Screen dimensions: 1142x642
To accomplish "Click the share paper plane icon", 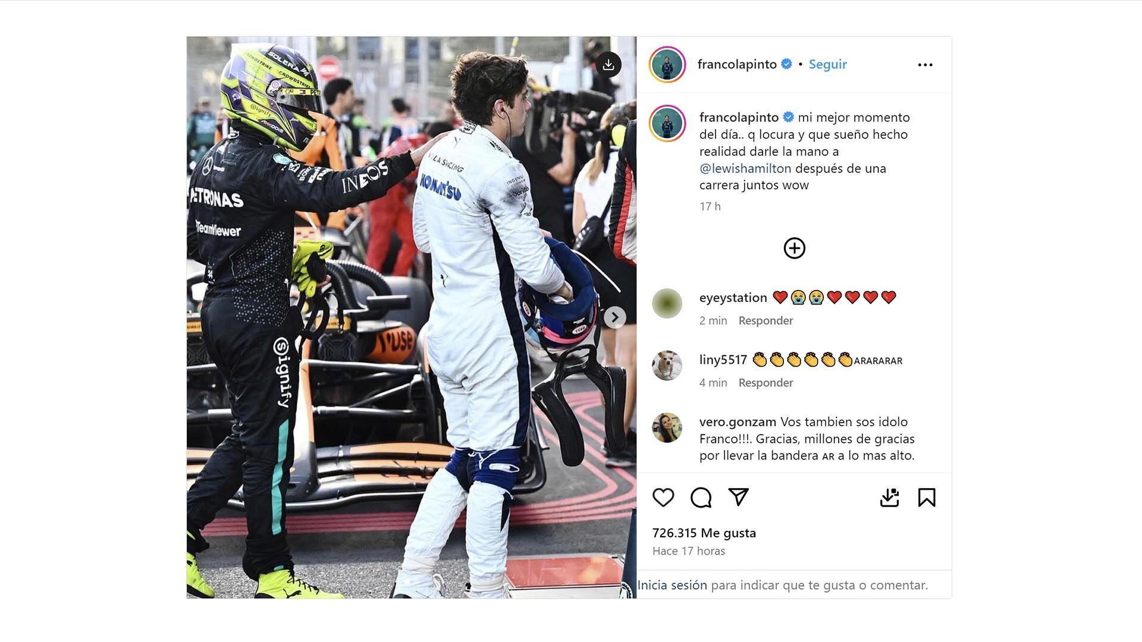I will click(738, 497).
